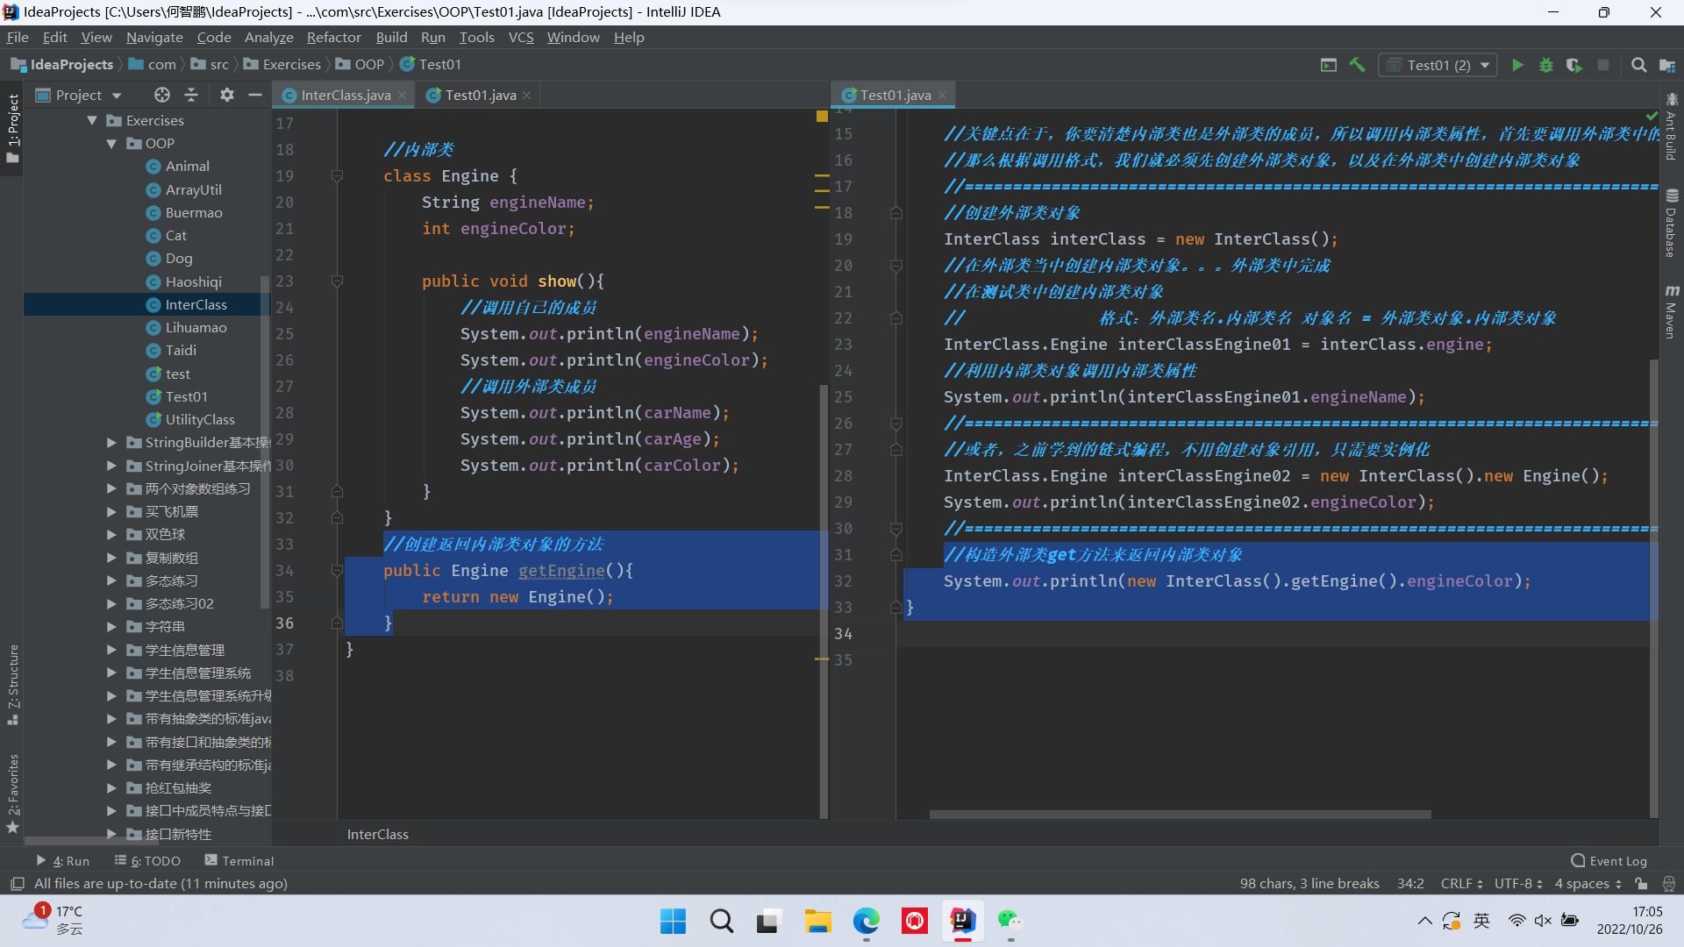Collapse the OOP folder in project tree

coord(111,144)
